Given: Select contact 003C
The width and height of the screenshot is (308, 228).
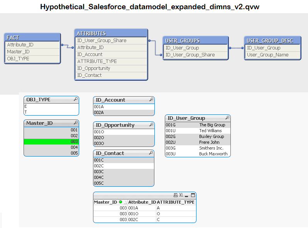Looking at the screenshot, I should click(x=124, y=172).
